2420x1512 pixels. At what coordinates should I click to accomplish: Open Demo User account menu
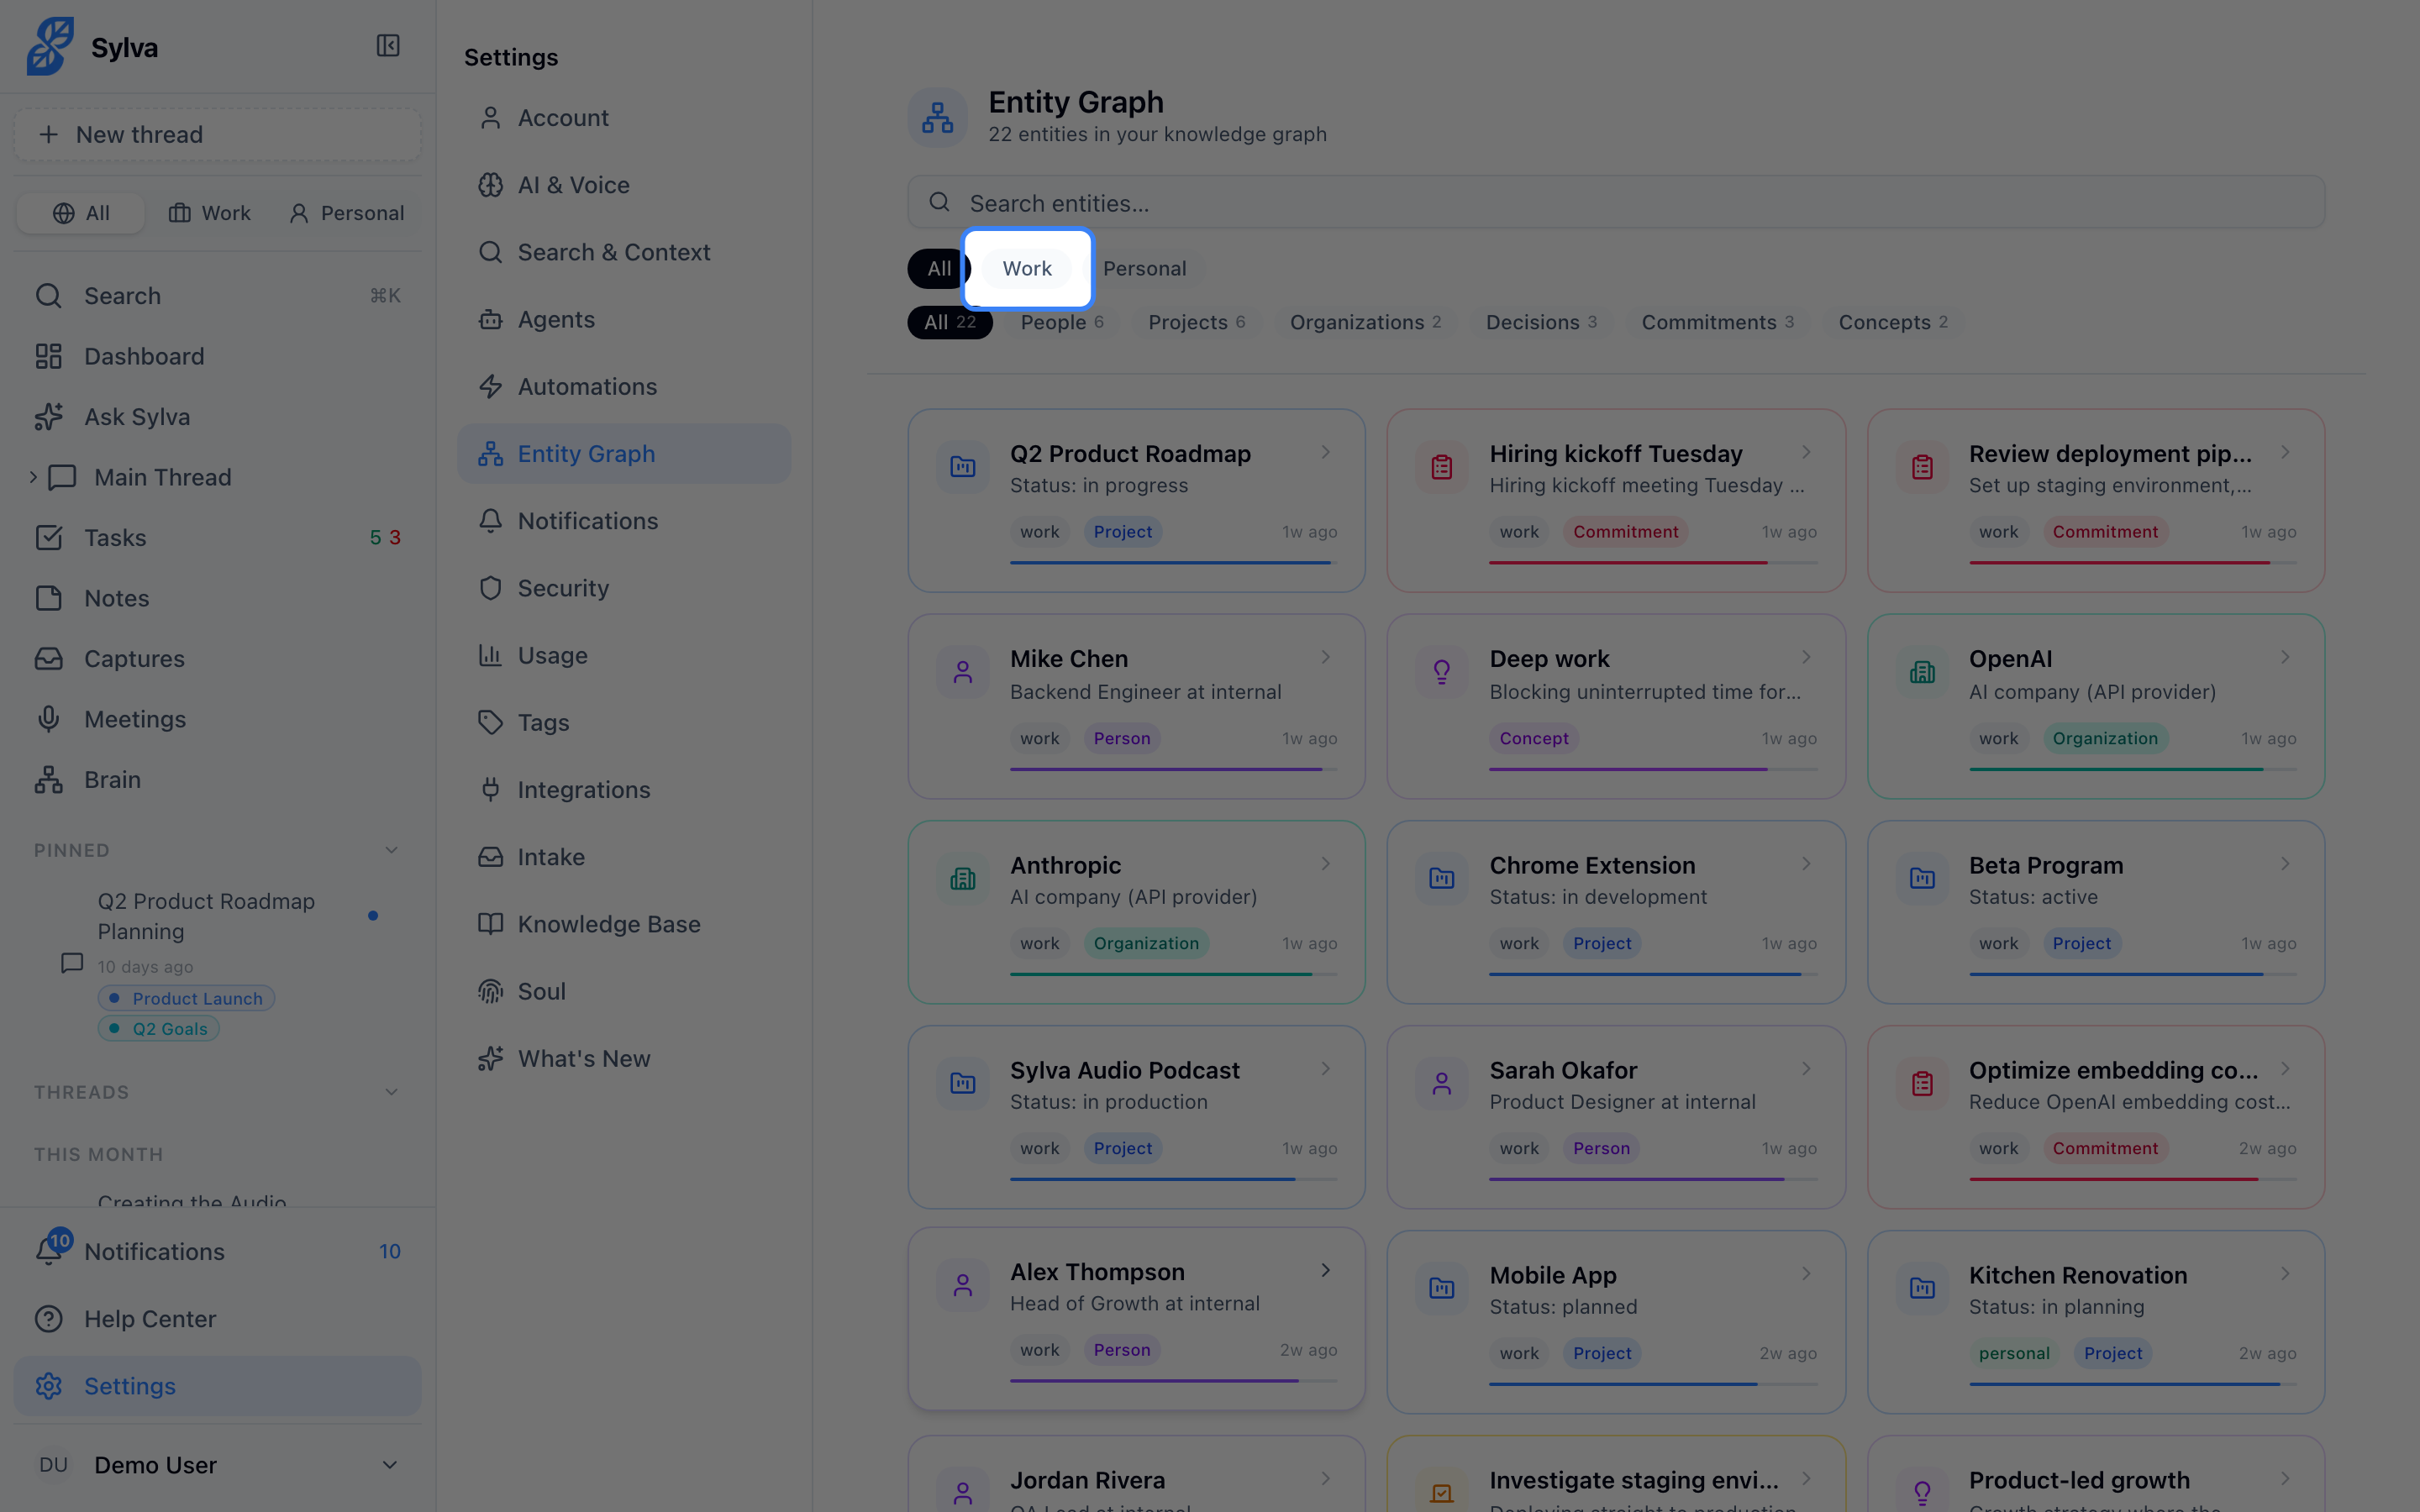[x=218, y=1465]
